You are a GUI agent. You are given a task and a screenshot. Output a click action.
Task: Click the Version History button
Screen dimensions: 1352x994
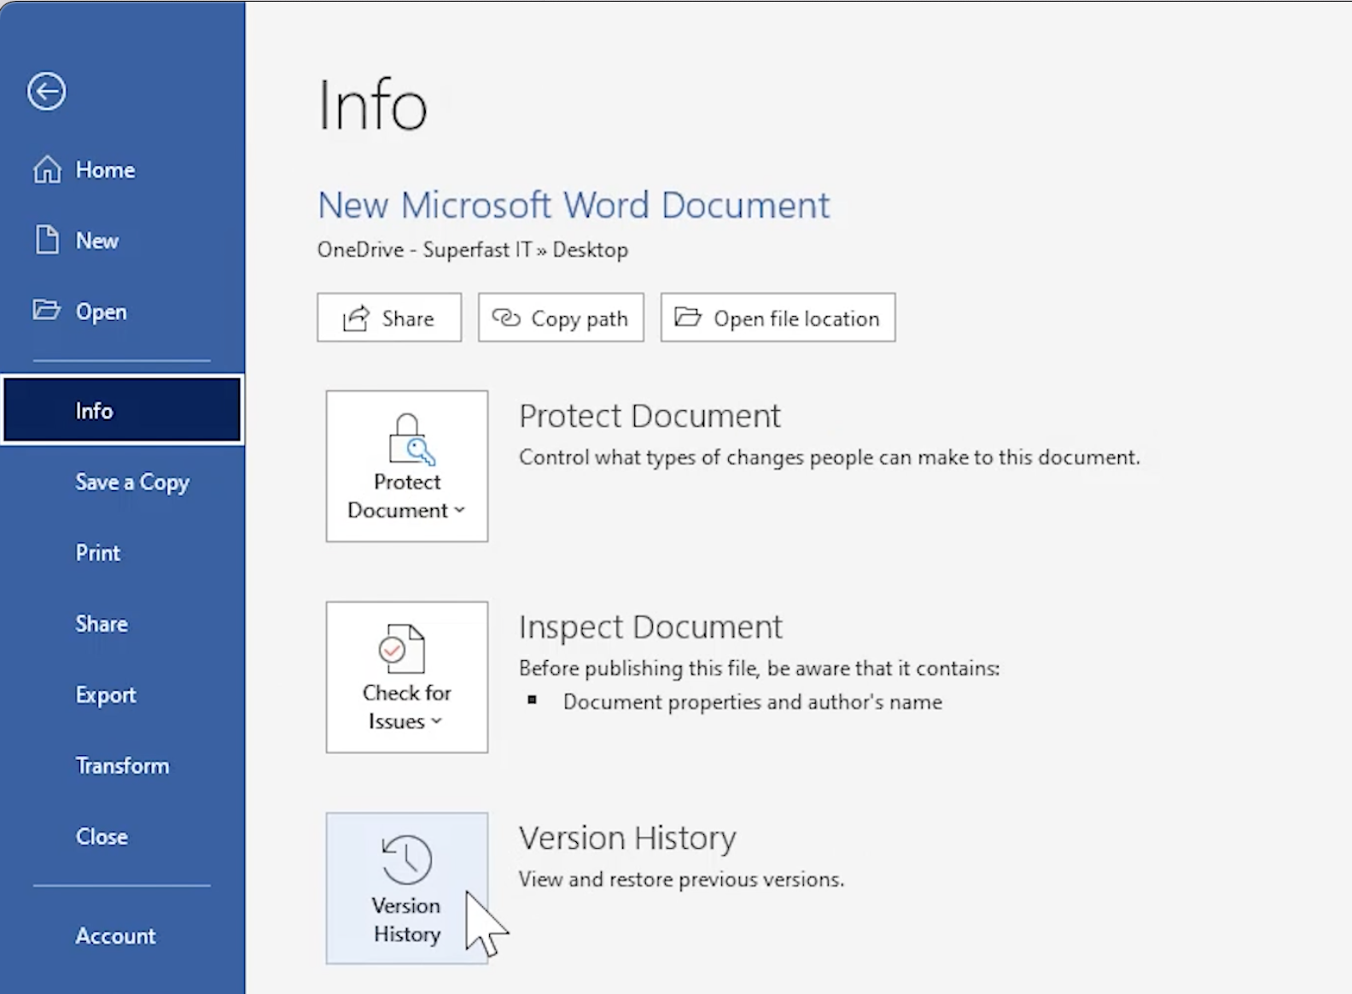coord(407,888)
